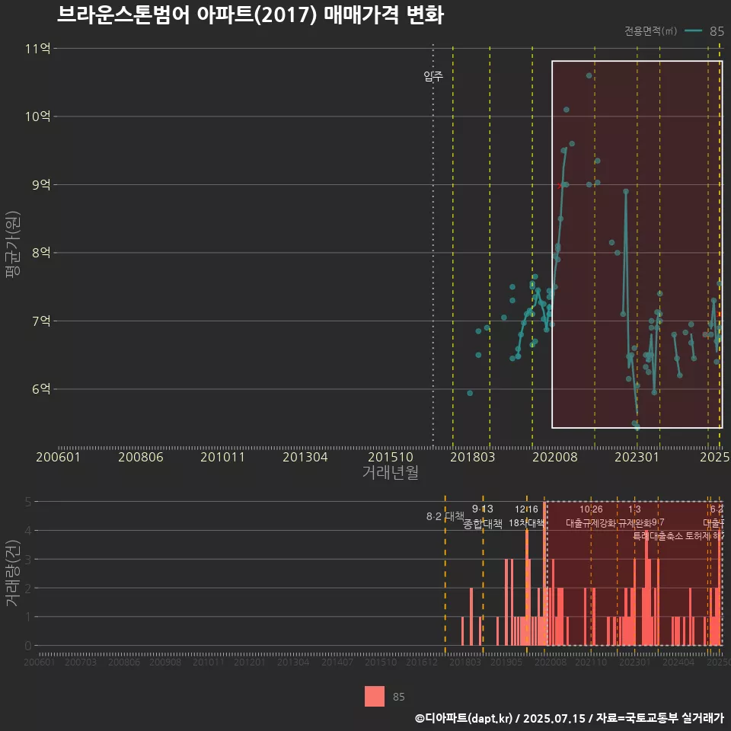
Task: Click the 12·16 annotation label
Action: pos(526,509)
